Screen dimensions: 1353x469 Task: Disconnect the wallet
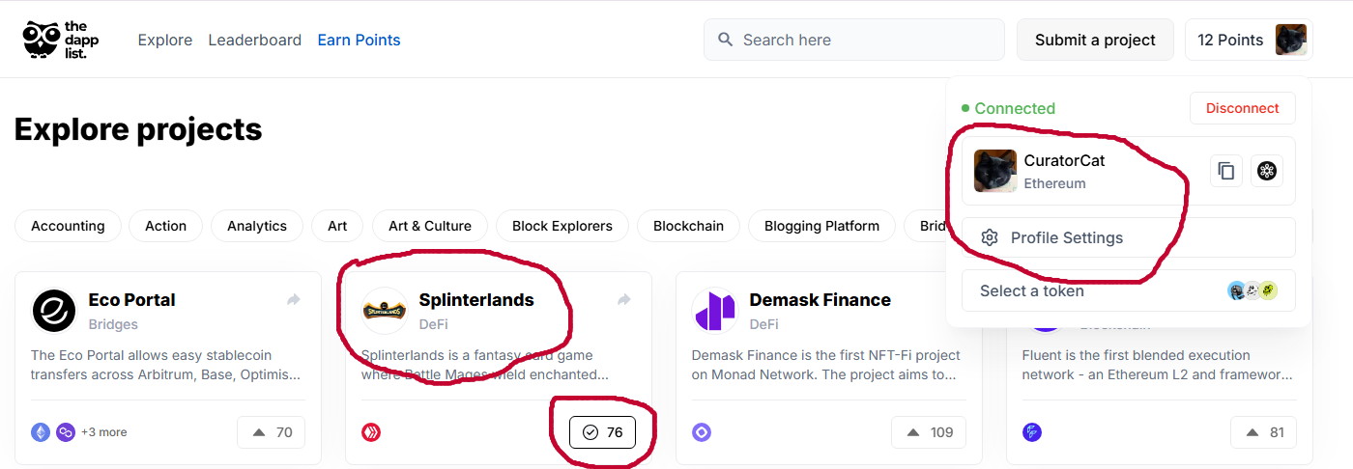[1242, 108]
